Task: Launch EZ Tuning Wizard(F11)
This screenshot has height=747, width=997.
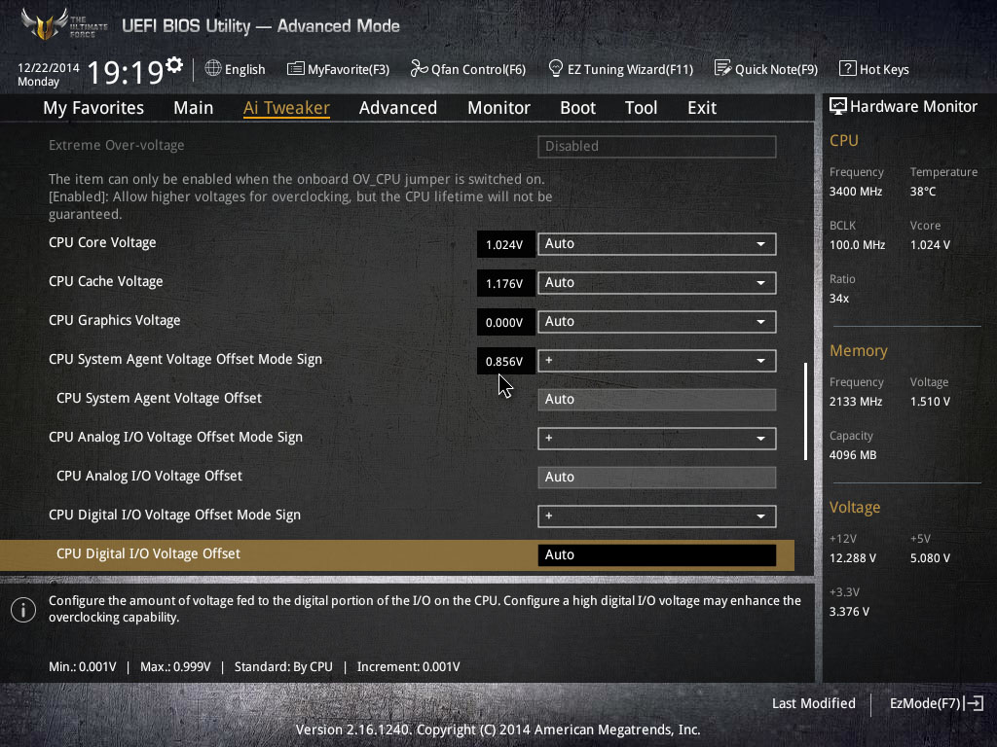Action: point(620,69)
